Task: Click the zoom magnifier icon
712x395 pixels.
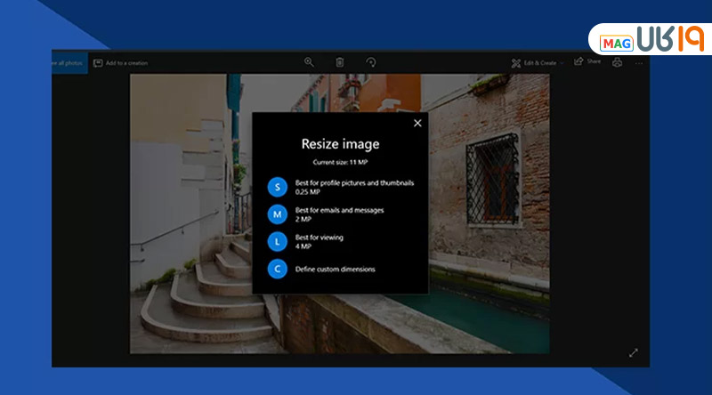Action: [309, 62]
